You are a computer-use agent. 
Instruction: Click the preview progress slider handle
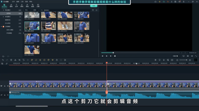tap(113, 53)
